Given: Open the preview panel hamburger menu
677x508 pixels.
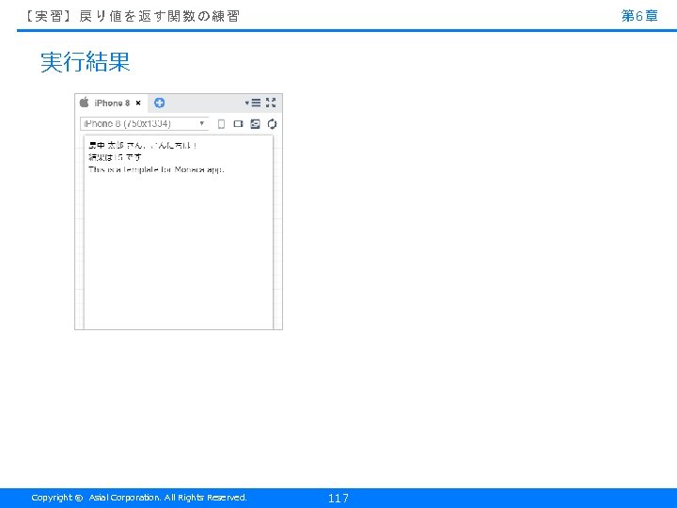Looking at the screenshot, I should (254, 103).
